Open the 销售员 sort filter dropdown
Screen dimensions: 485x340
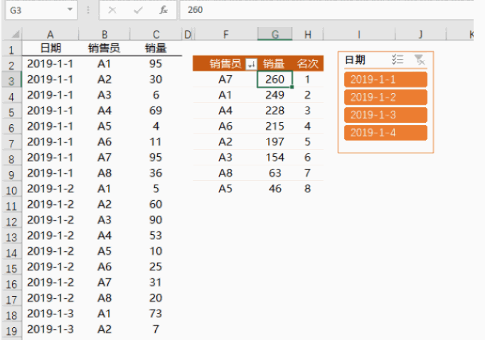251,64
